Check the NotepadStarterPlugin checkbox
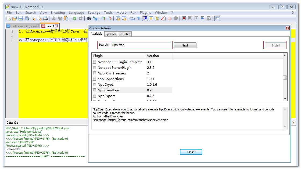The image size is (301, 169). [x=94, y=67]
